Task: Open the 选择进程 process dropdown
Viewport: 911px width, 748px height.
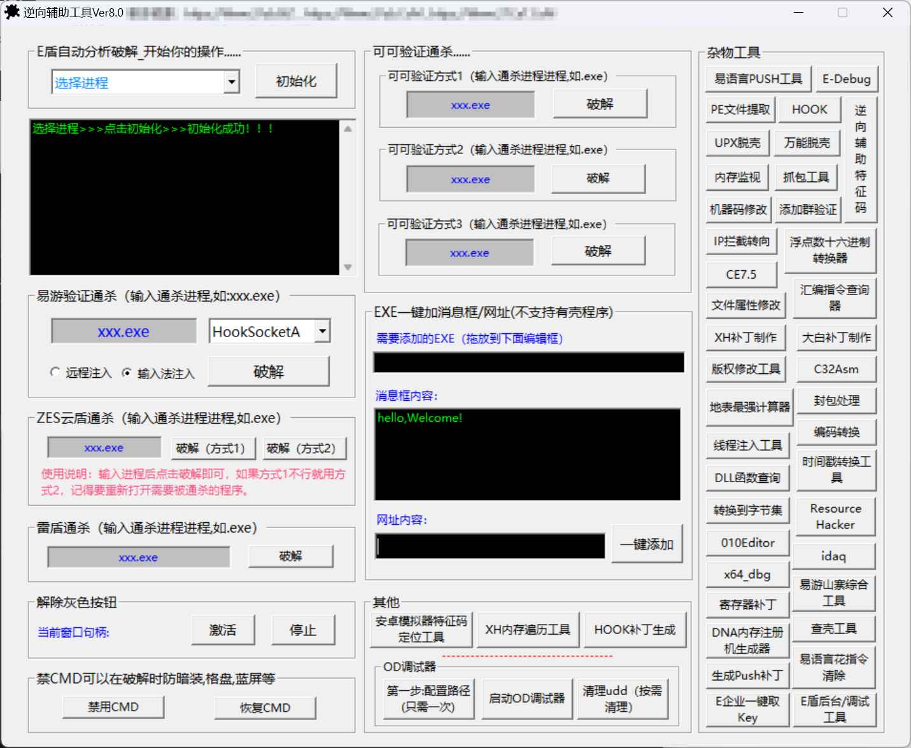Action: pyautogui.click(x=232, y=82)
